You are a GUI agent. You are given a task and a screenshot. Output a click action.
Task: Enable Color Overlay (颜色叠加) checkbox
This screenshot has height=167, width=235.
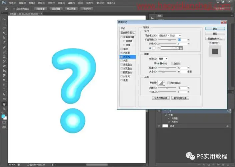tap(122, 64)
